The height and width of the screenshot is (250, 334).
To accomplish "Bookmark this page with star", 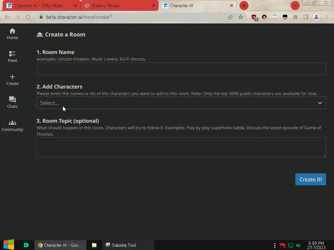I will [241, 17].
